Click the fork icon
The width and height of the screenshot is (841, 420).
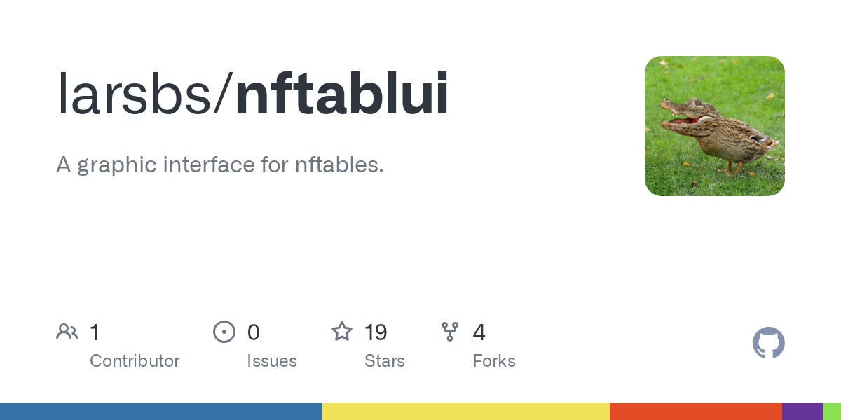450,332
